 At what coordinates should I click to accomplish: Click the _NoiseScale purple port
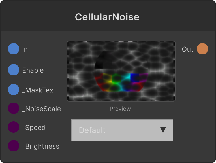click(14, 108)
